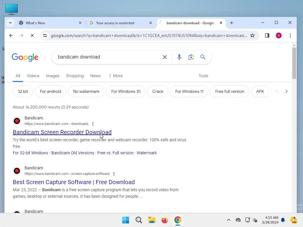The height and width of the screenshot is (227, 303).
Task: Apply the Free full version chip
Action: (x=230, y=91)
